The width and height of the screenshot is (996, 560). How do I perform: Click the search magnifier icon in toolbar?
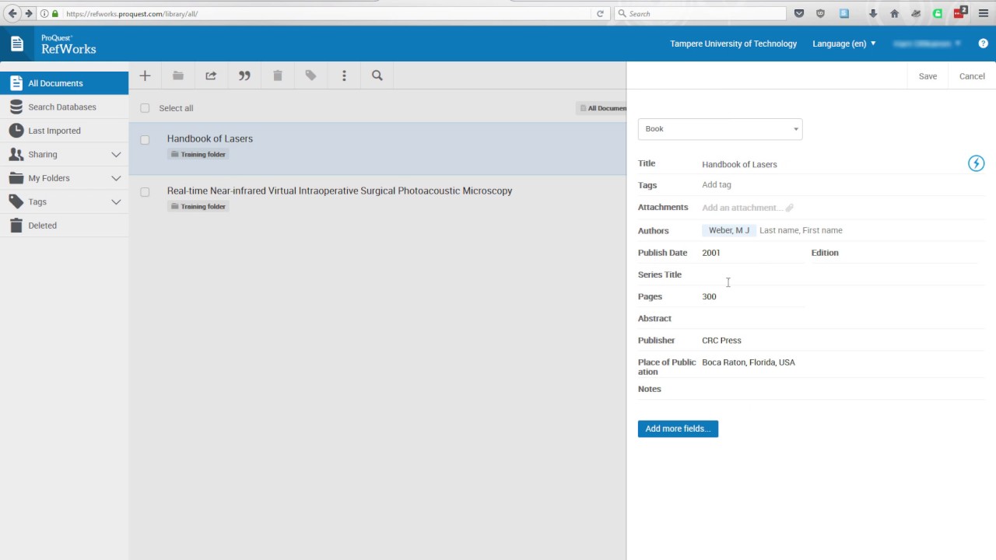coord(377,76)
